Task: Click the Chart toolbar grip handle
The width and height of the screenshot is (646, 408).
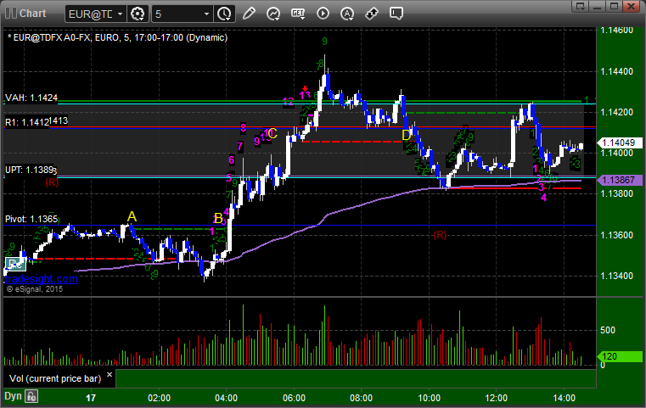Action: click(x=11, y=14)
